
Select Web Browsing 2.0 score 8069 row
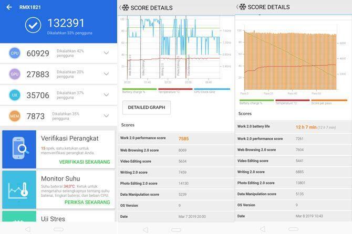tap(176, 150)
